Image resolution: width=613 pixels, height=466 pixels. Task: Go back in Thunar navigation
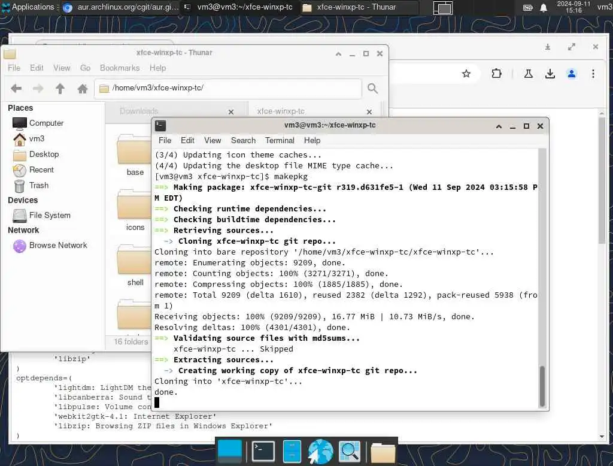(x=16, y=89)
